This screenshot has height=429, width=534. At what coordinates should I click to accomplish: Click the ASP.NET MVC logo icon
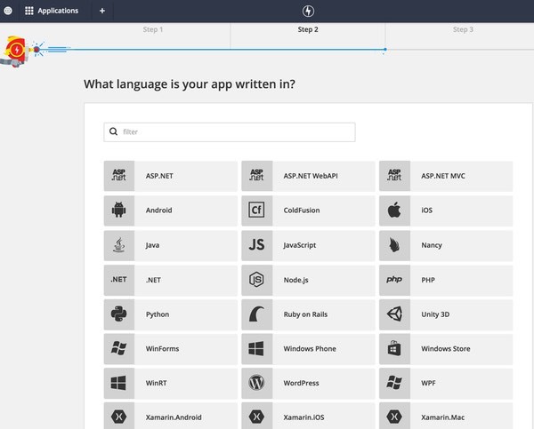click(x=394, y=175)
